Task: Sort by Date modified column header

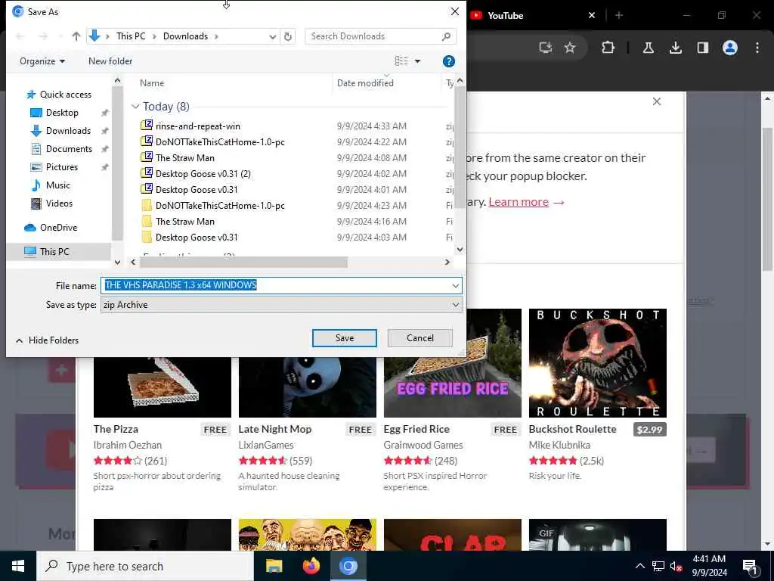Action: click(365, 83)
